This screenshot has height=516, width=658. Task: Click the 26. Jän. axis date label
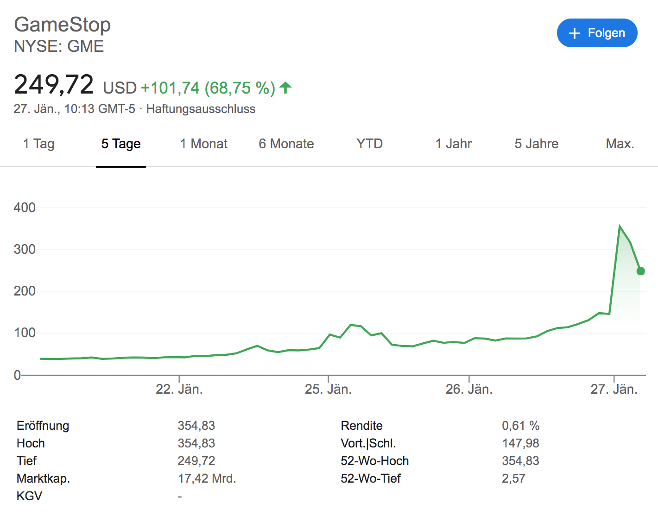[469, 389]
